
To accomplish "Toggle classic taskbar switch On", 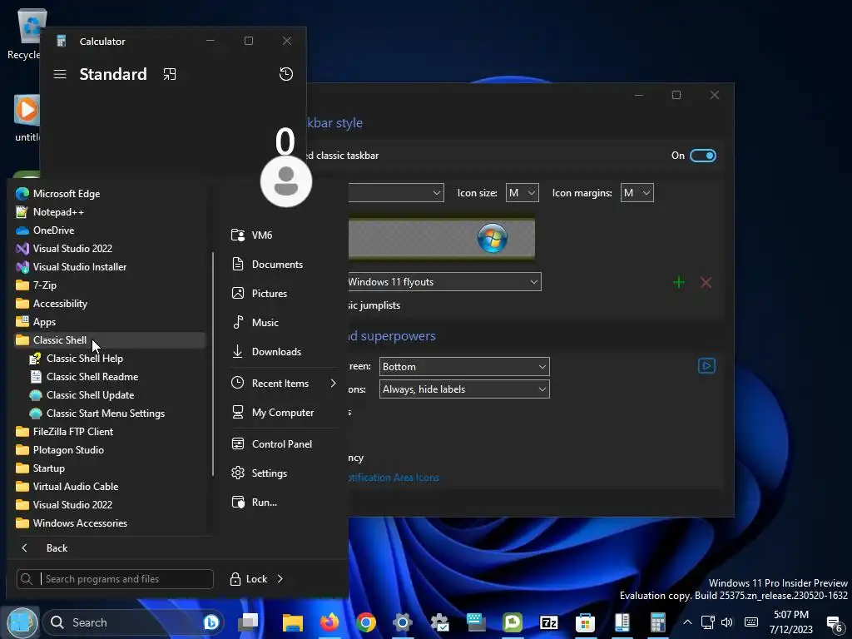I will point(702,156).
